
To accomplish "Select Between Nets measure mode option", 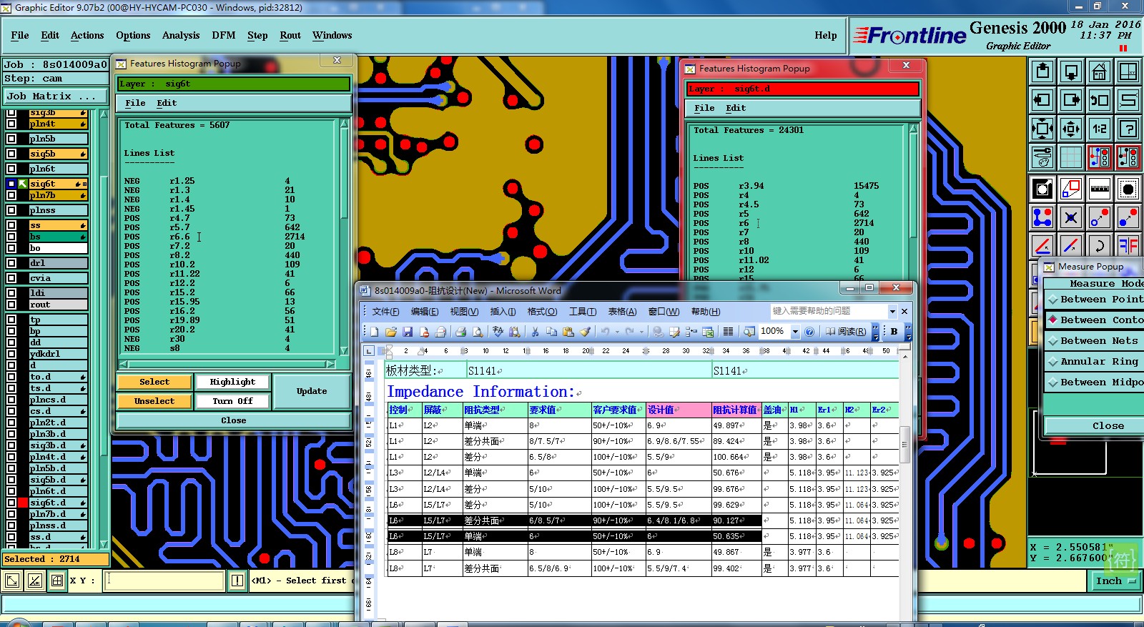I will [1094, 341].
